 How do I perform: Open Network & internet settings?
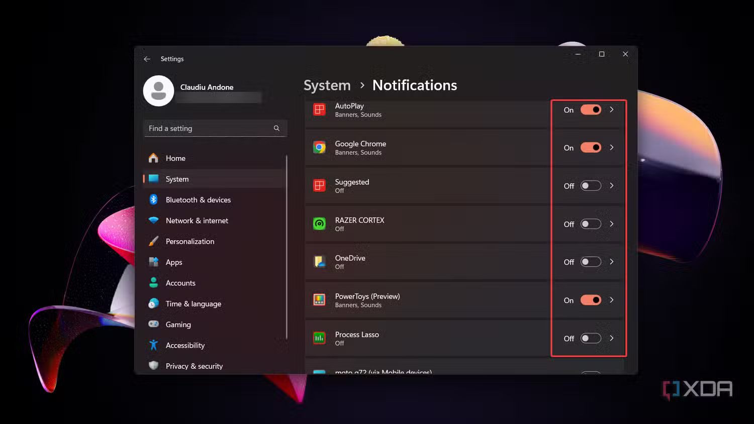197,221
